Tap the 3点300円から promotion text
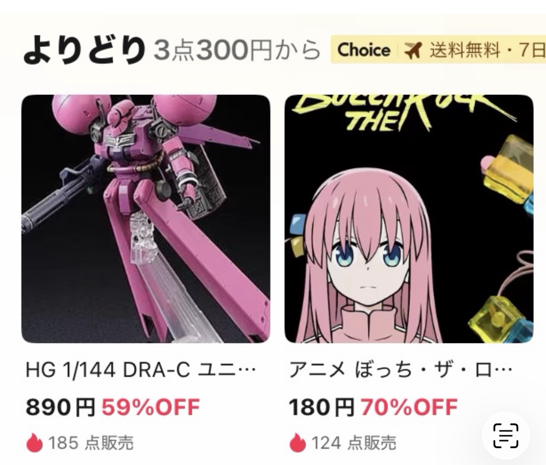Viewport: 546px width, 465px height. (x=237, y=51)
